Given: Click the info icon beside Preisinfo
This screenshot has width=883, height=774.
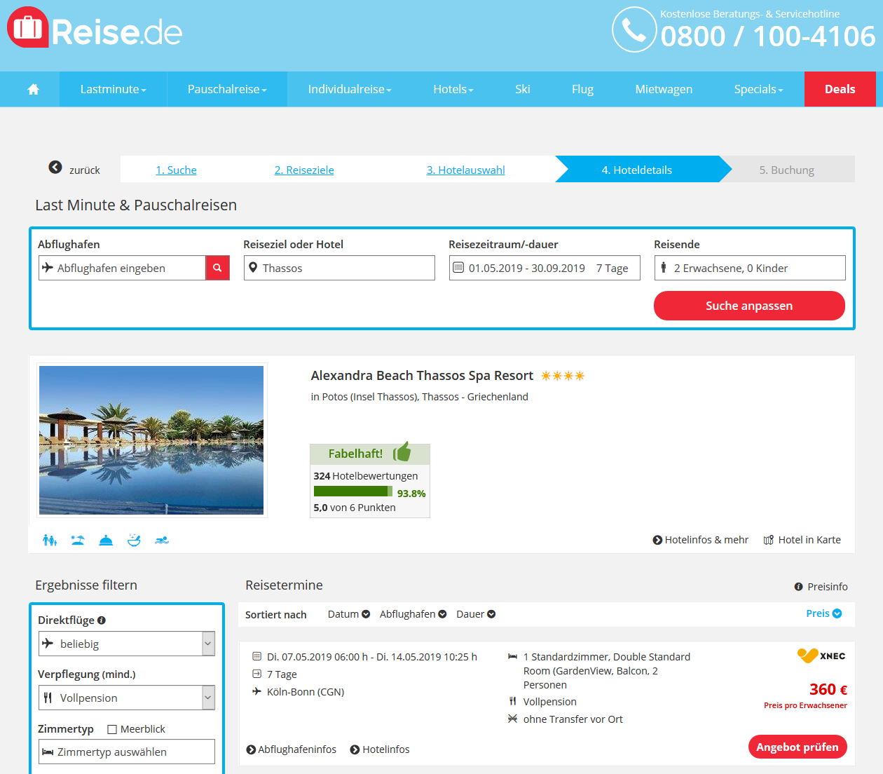Looking at the screenshot, I should (x=798, y=587).
